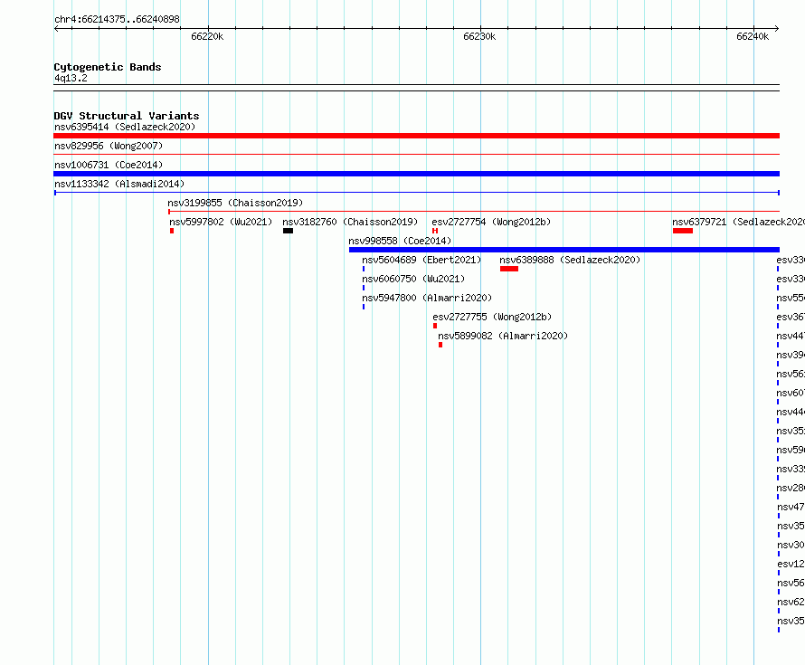This screenshot has height=665, width=805.
Task: Open nsv5604689 (Ebert2021) variant label
Action: (x=421, y=260)
